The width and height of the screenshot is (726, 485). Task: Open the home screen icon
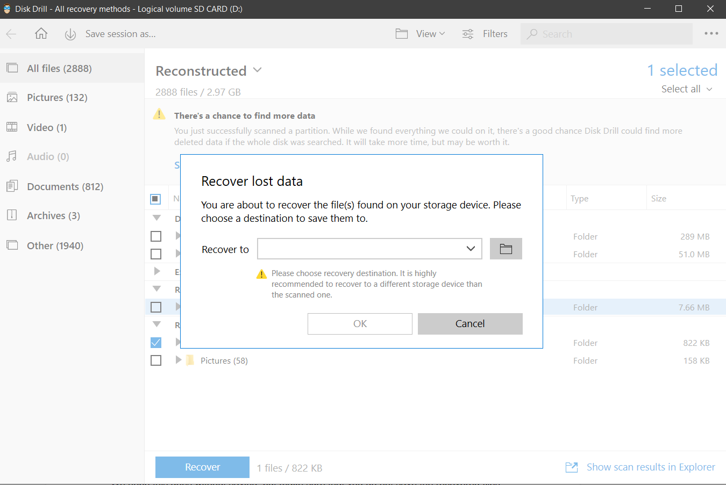coord(41,34)
